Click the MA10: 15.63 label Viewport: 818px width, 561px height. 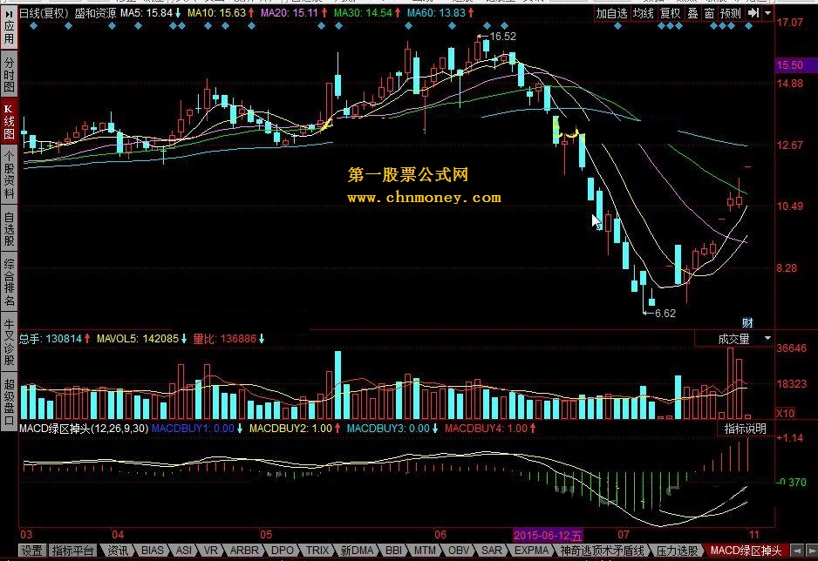[x=216, y=12]
